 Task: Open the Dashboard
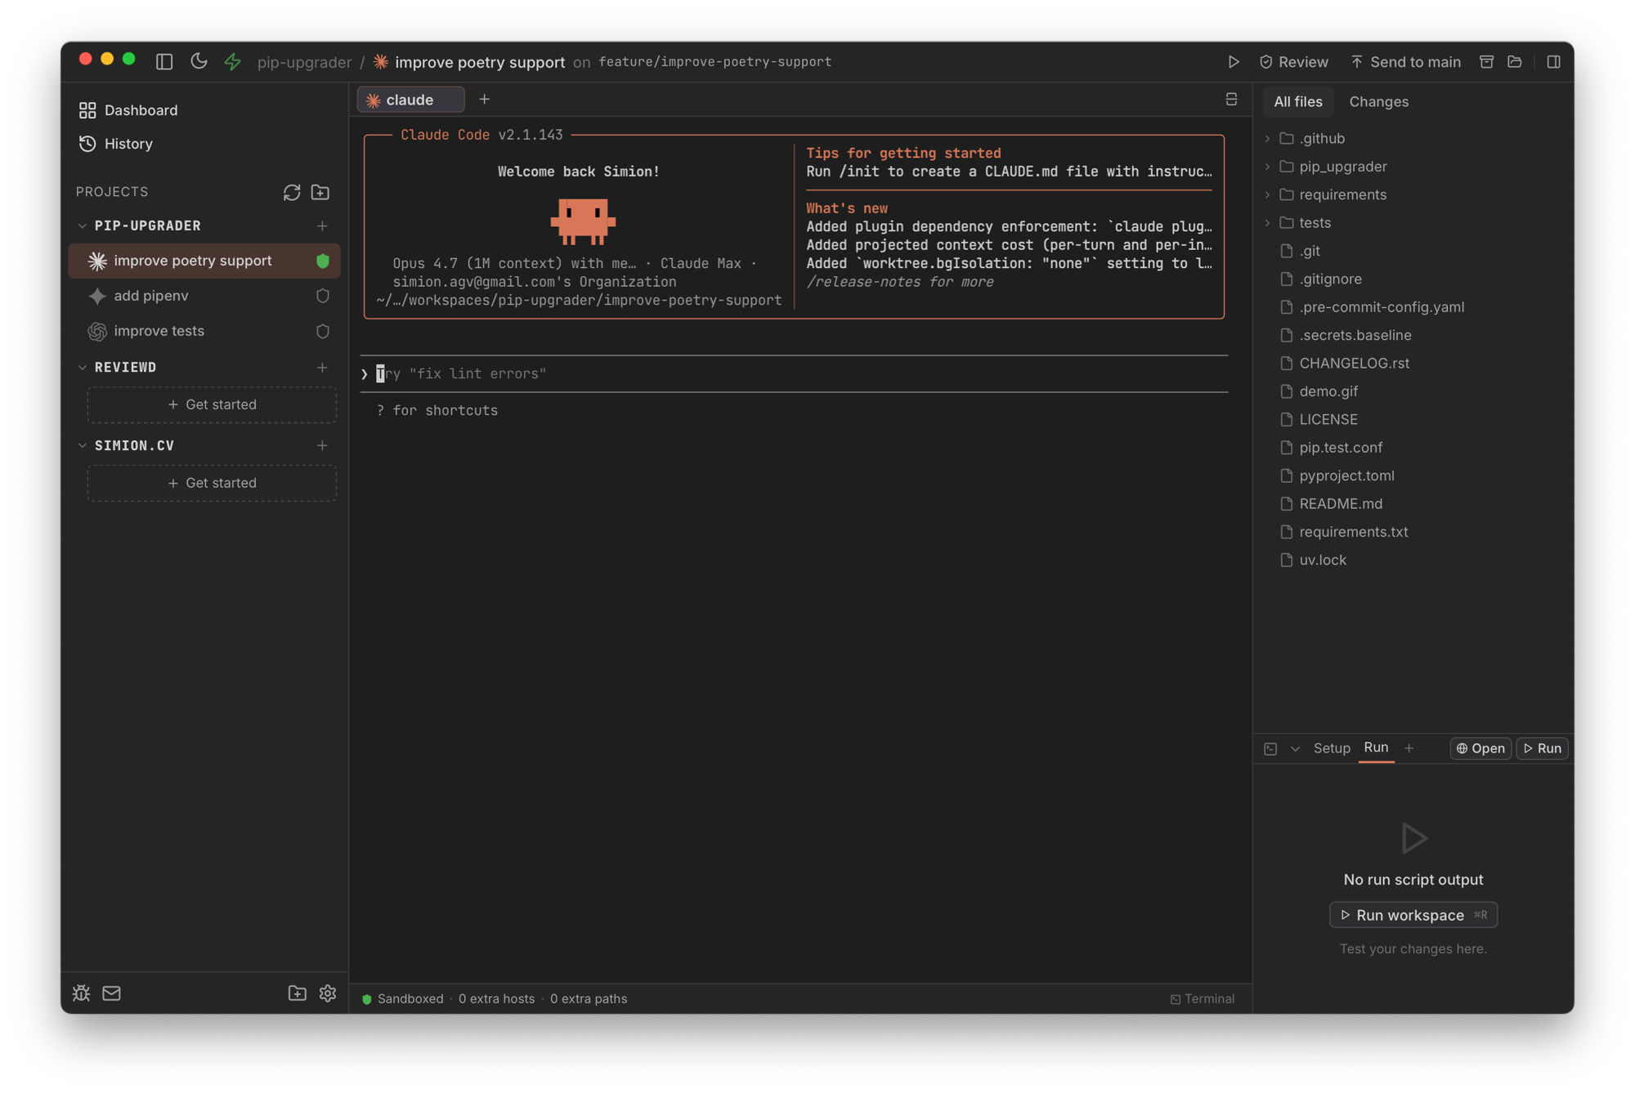128,110
